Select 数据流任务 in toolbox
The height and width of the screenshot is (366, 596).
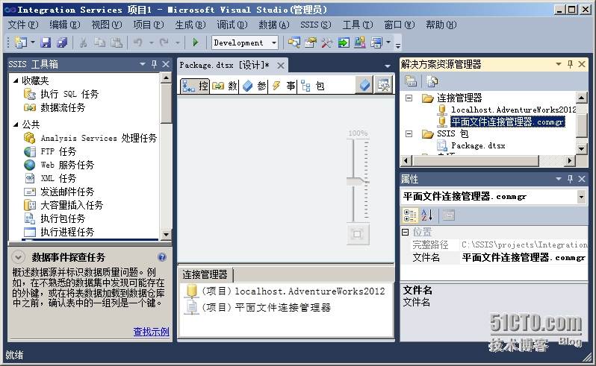63,107
